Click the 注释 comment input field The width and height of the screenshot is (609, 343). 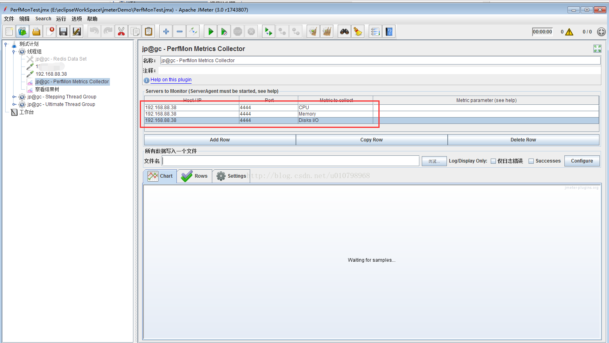380,71
